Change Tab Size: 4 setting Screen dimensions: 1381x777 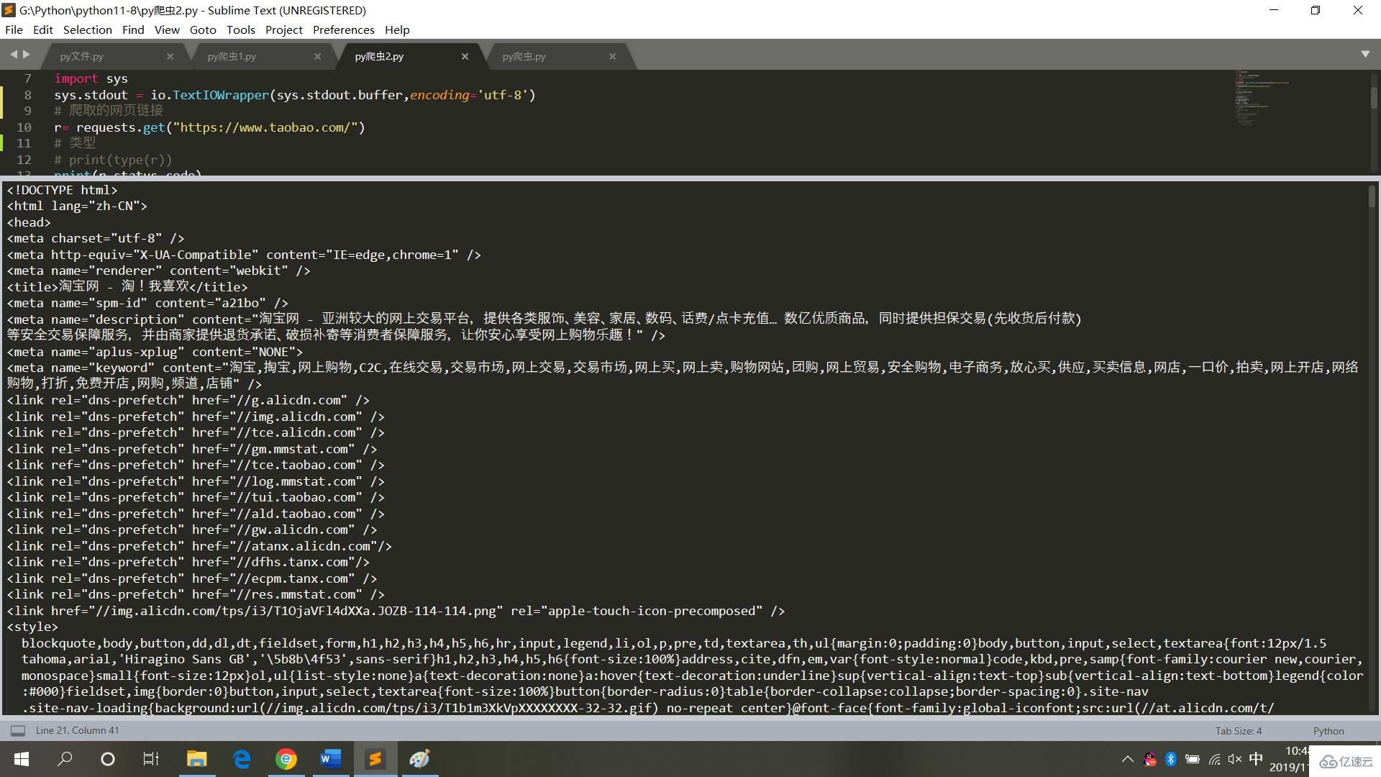[1239, 731]
